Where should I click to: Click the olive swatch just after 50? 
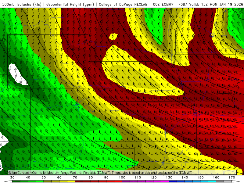coord(48,181)
